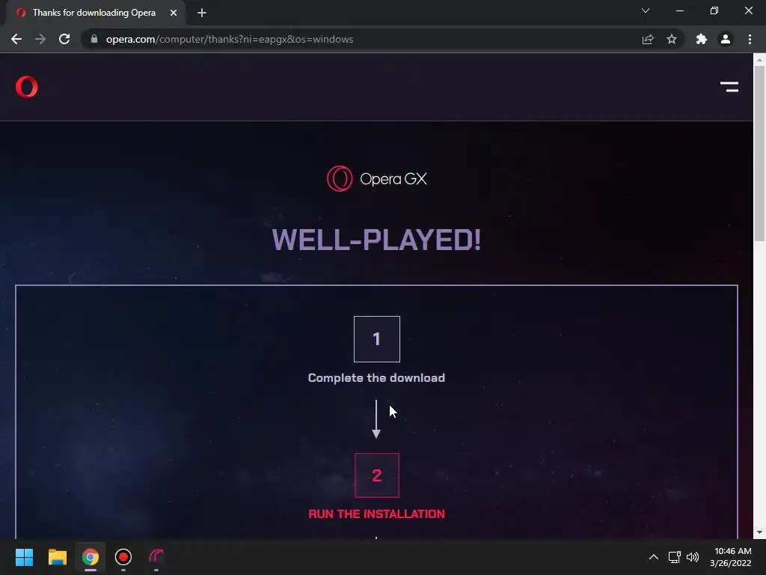Share this page icon in address bar
The width and height of the screenshot is (766, 575).
coord(648,39)
